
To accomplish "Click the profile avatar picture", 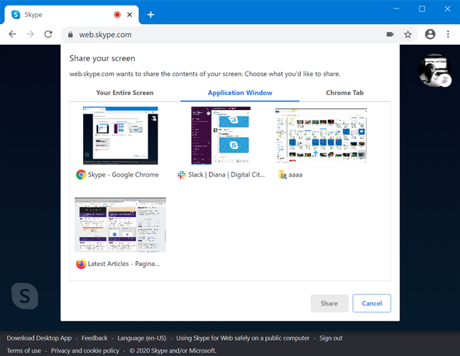I will coord(434,70).
